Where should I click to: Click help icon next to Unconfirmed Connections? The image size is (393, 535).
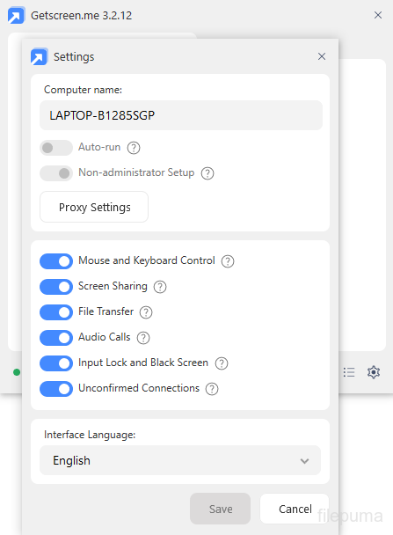click(212, 389)
